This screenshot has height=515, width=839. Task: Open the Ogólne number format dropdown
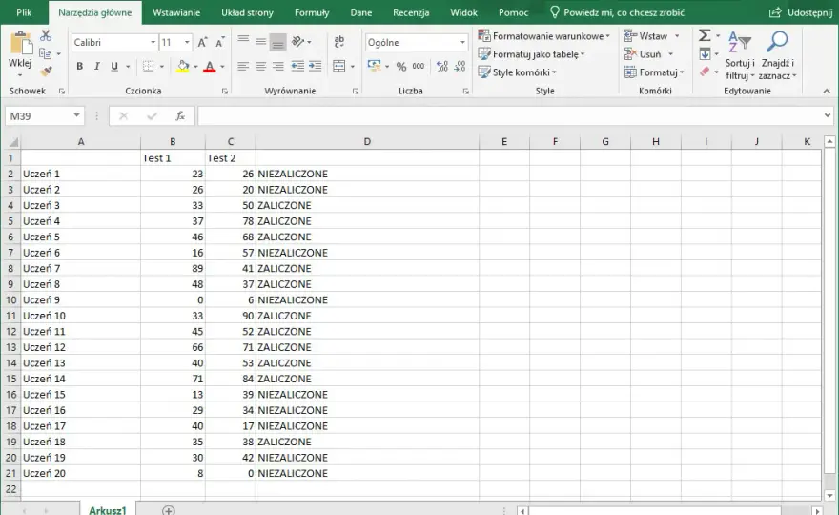tap(462, 42)
